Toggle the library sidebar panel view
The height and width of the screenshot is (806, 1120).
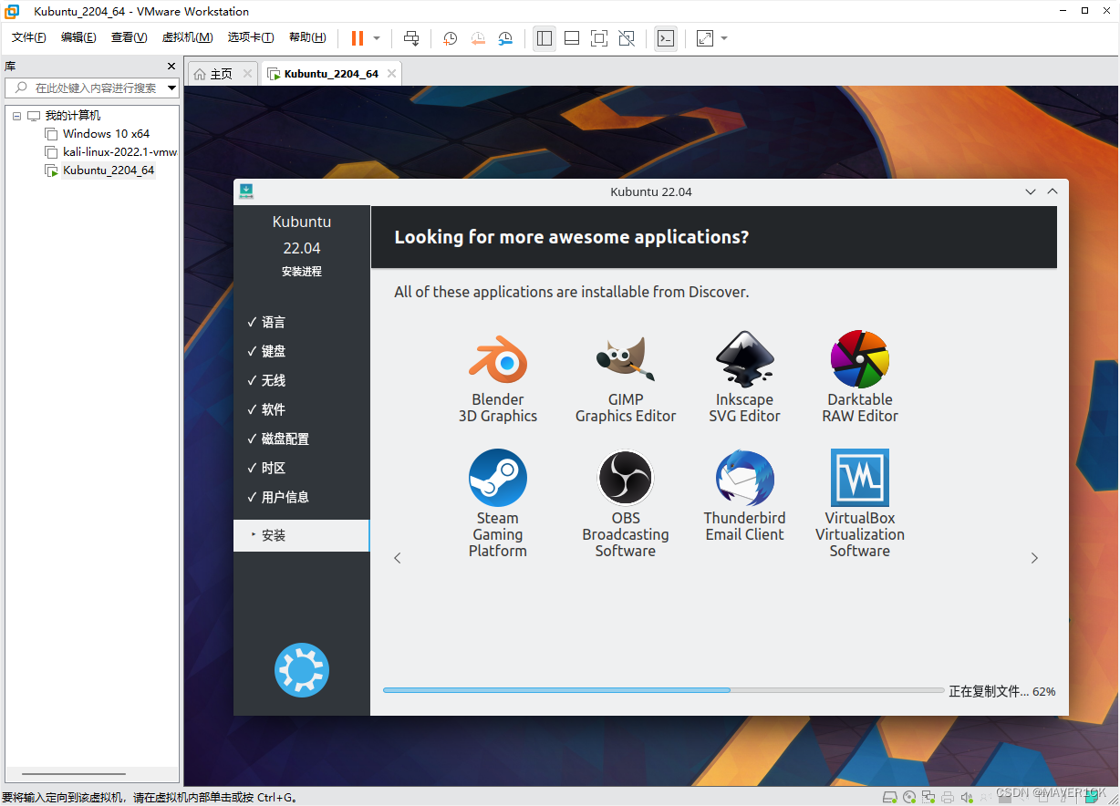(544, 38)
